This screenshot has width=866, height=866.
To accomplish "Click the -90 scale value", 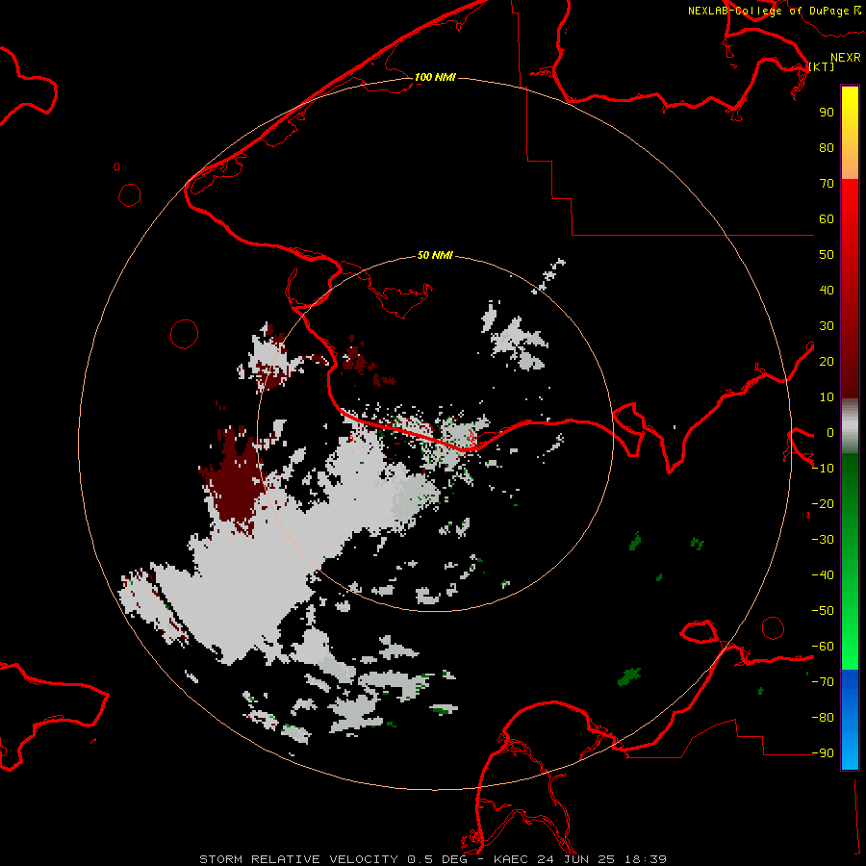I will pos(823,753).
